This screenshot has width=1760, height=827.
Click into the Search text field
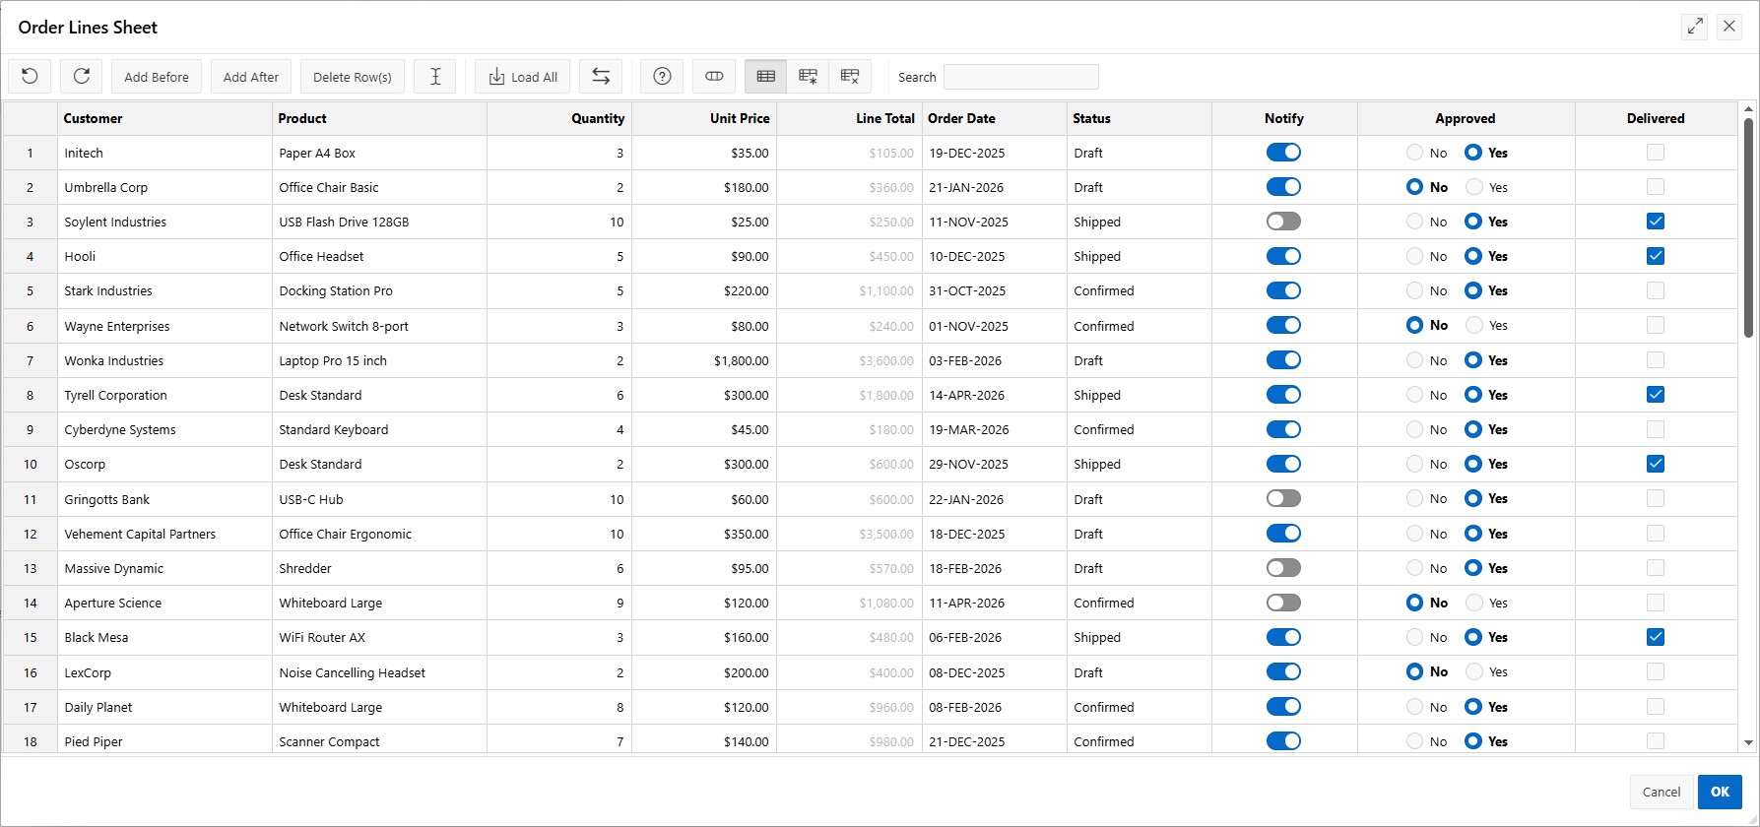coord(1020,77)
